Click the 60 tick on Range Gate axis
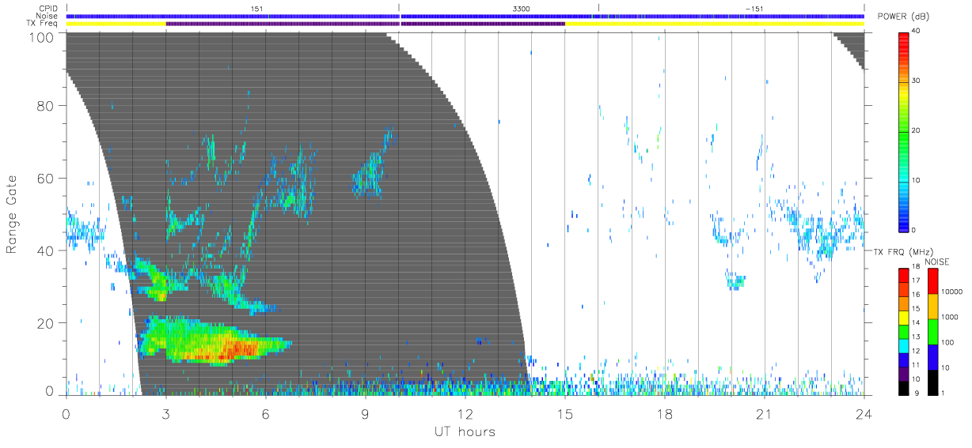Image resolution: width=972 pixels, height=448 pixels. (x=45, y=178)
